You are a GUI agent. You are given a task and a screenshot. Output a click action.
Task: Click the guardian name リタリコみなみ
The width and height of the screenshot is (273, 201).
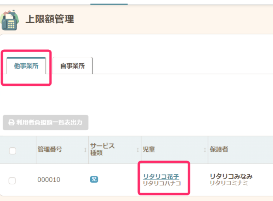coord(231,176)
